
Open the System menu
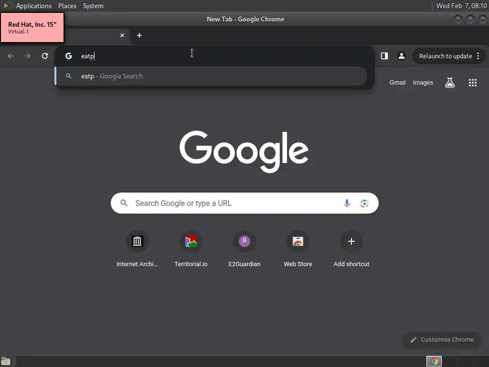tap(93, 6)
